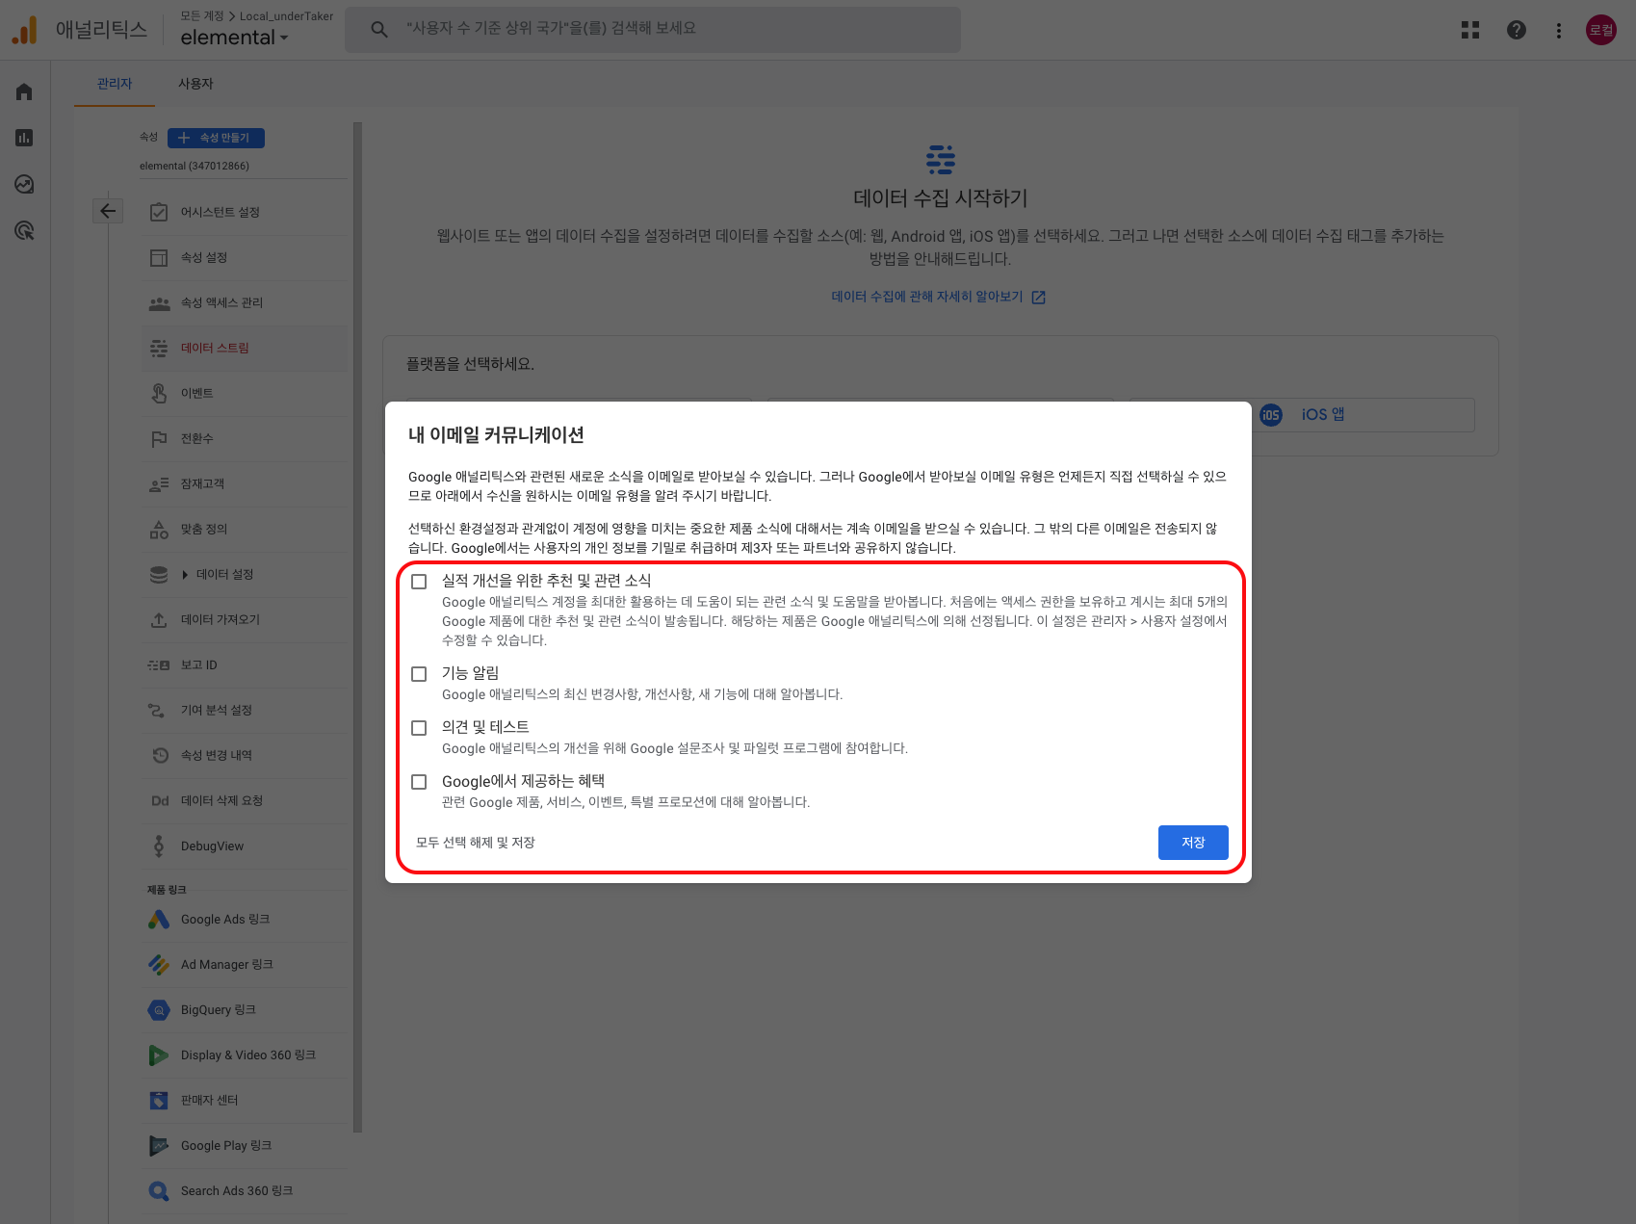Select the Google에서 제공하는 혜택 checkbox
Viewport: 1636px width, 1224px height.
point(419,782)
